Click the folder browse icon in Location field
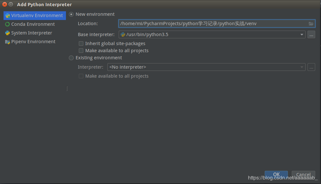This screenshot has height=184, width=321. click(x=311, y=24)
